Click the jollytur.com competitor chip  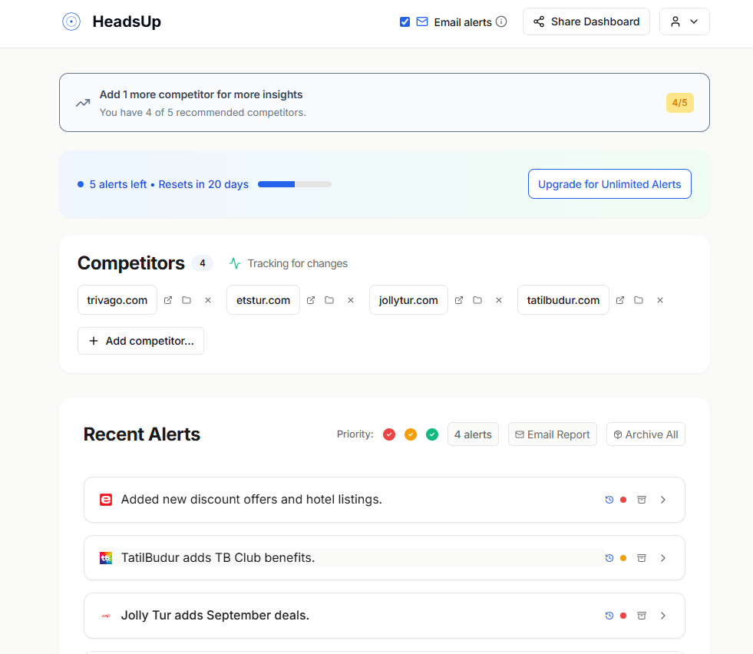point(408,300)
